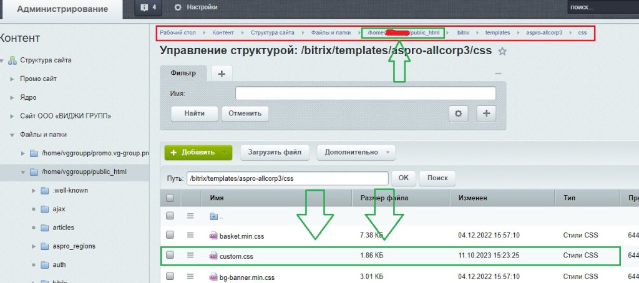This screenshot has height=283, width=639.
Task: Click the Найти button
Action: (195, 113)
